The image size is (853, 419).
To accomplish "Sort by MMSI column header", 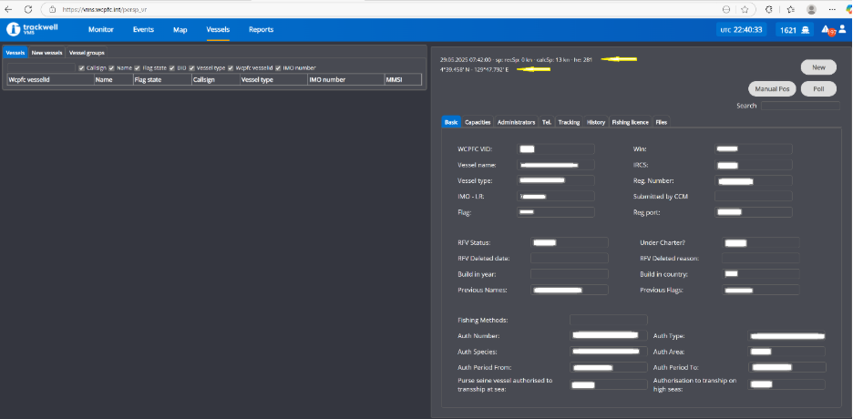I will click(x=403, y=79).
